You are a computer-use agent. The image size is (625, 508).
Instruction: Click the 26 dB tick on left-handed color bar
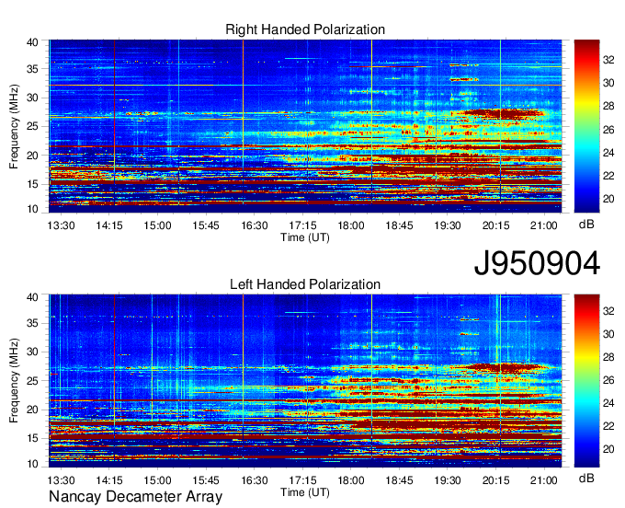[x=608, y=380]
